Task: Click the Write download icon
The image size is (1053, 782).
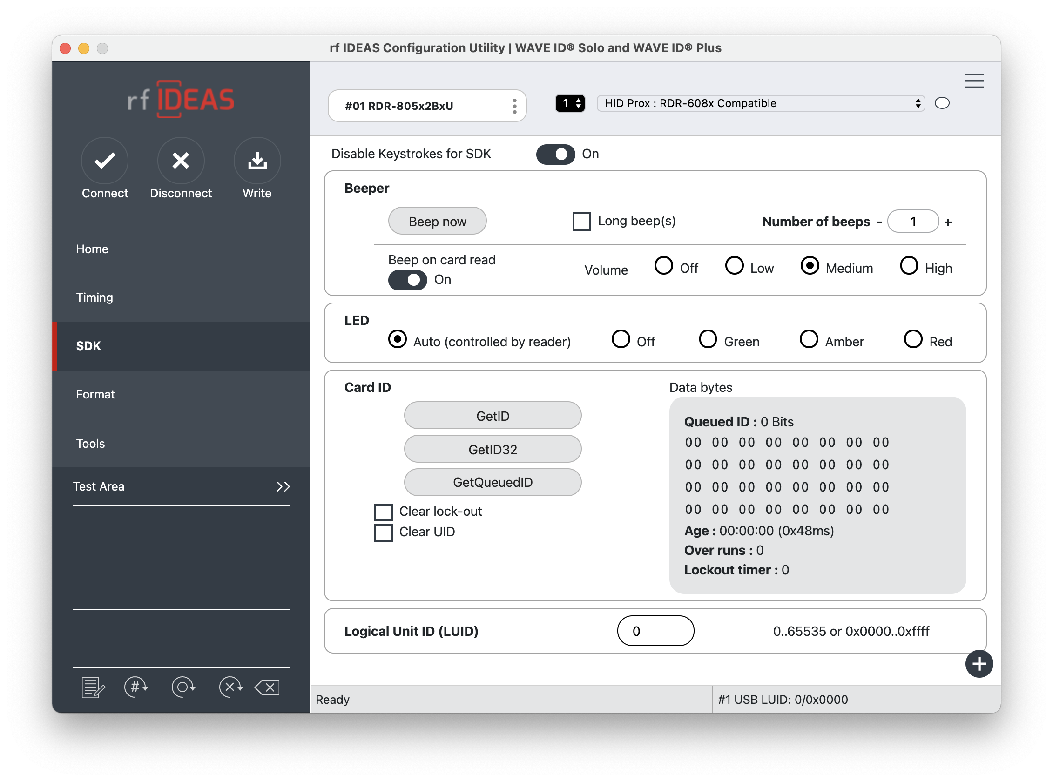Action: coord(257,161)
